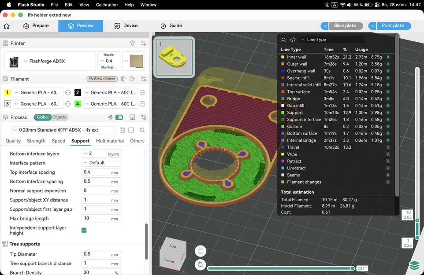
Task: Show Retract points in preview
Action: point(388,161)
